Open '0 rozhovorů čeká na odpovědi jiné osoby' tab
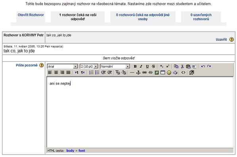 (143, 17)
